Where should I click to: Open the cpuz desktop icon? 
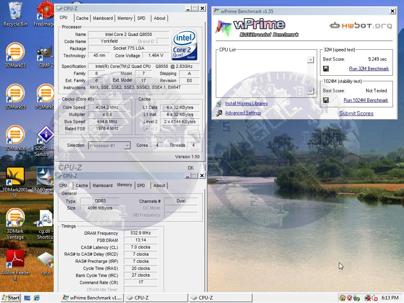pos(46,264)
